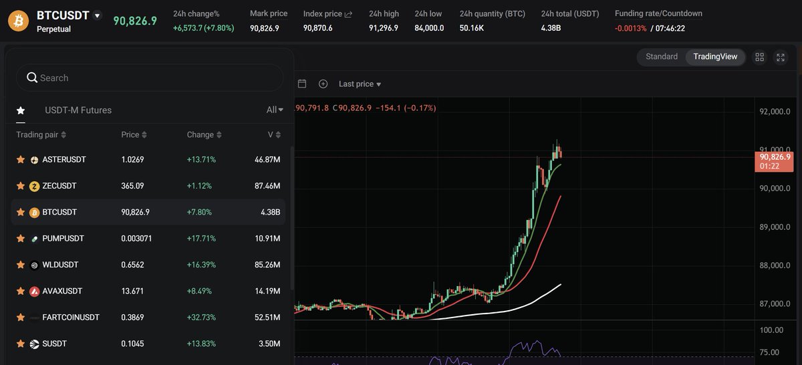
Task: Switch chart to Standard view
Action: click(x=662, y=57)
